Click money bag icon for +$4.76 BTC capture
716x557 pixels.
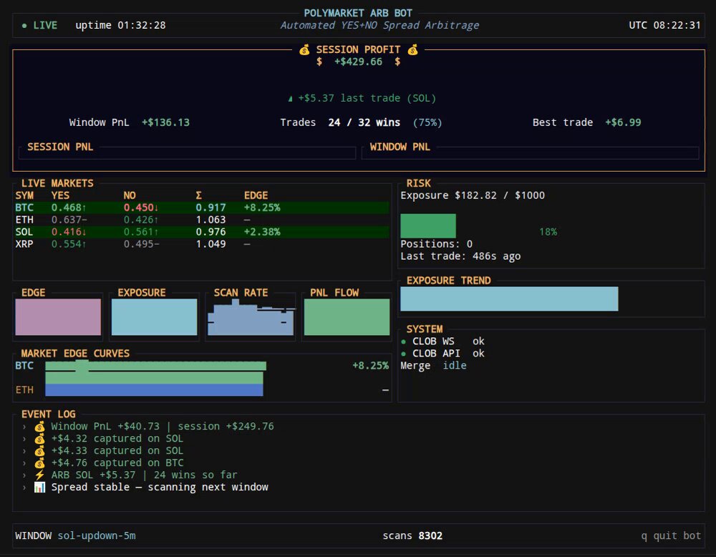[39, 463]
